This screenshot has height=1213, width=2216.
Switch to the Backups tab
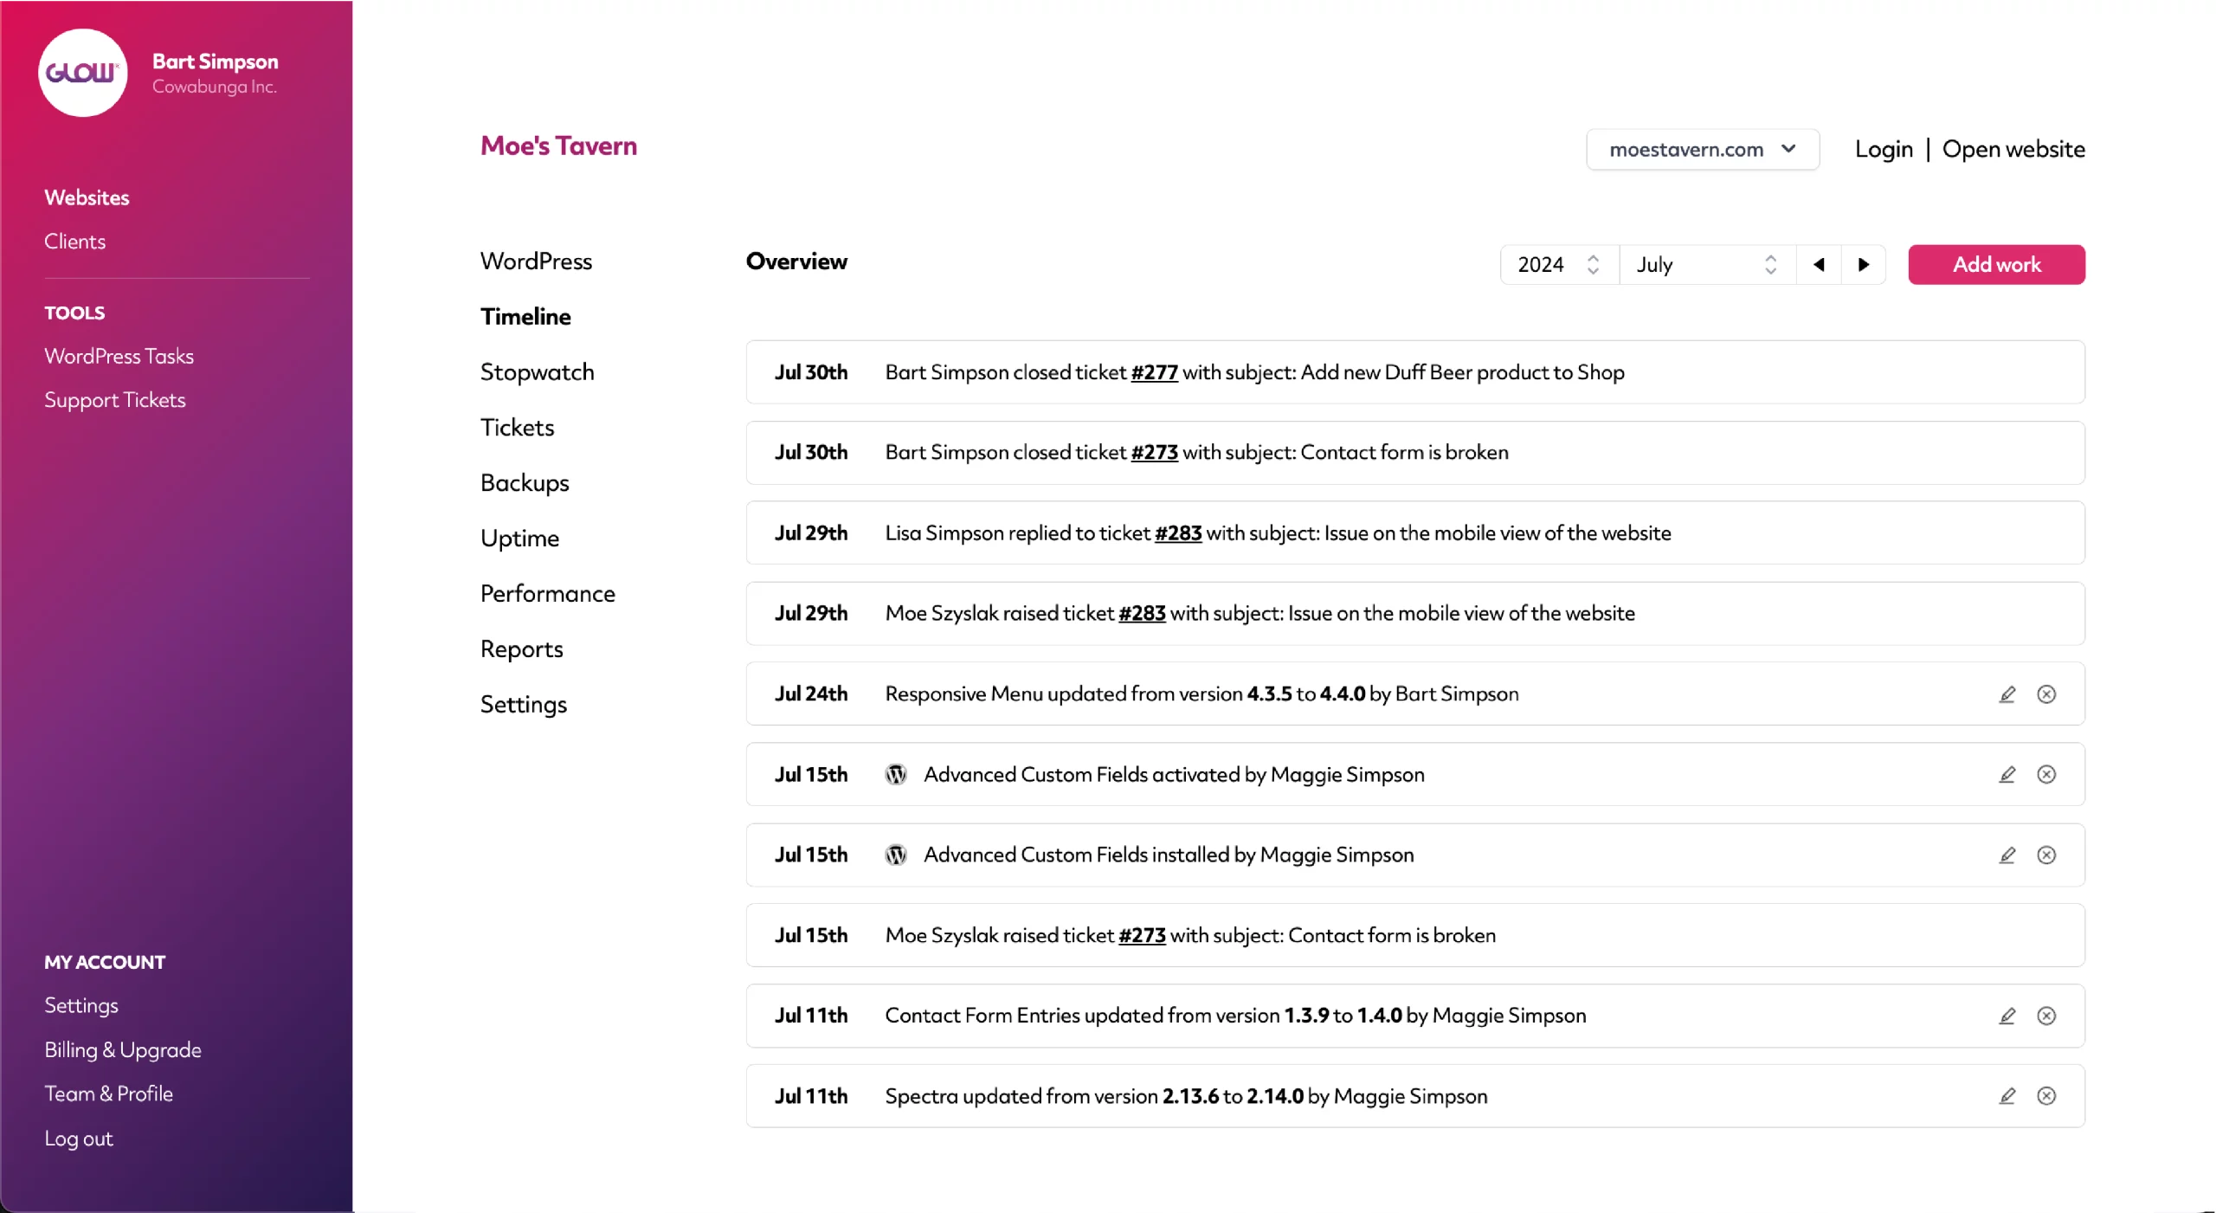524,481
